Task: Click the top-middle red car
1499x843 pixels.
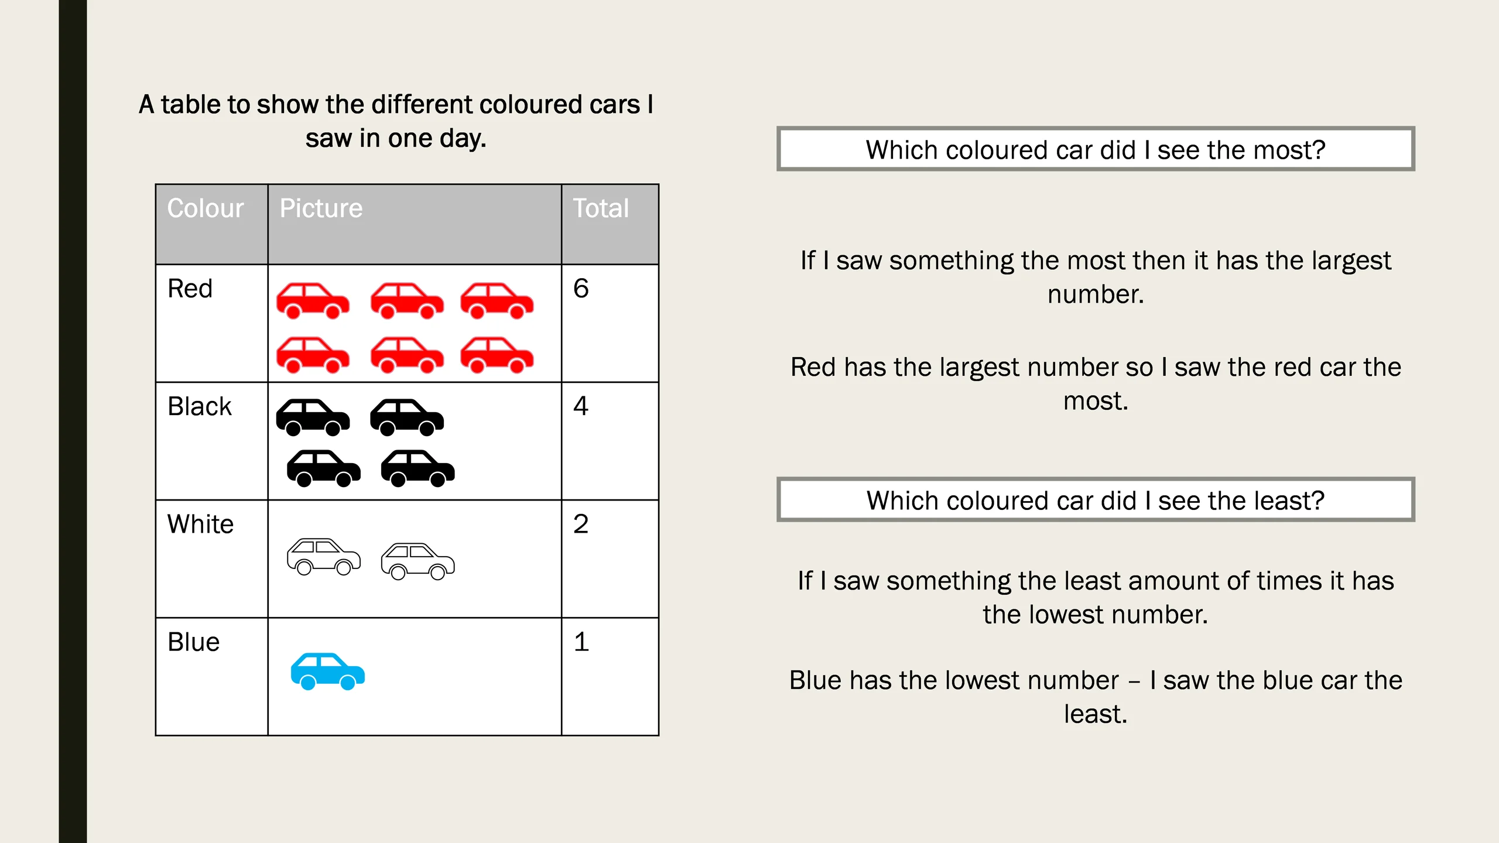Action: (408, 301)
